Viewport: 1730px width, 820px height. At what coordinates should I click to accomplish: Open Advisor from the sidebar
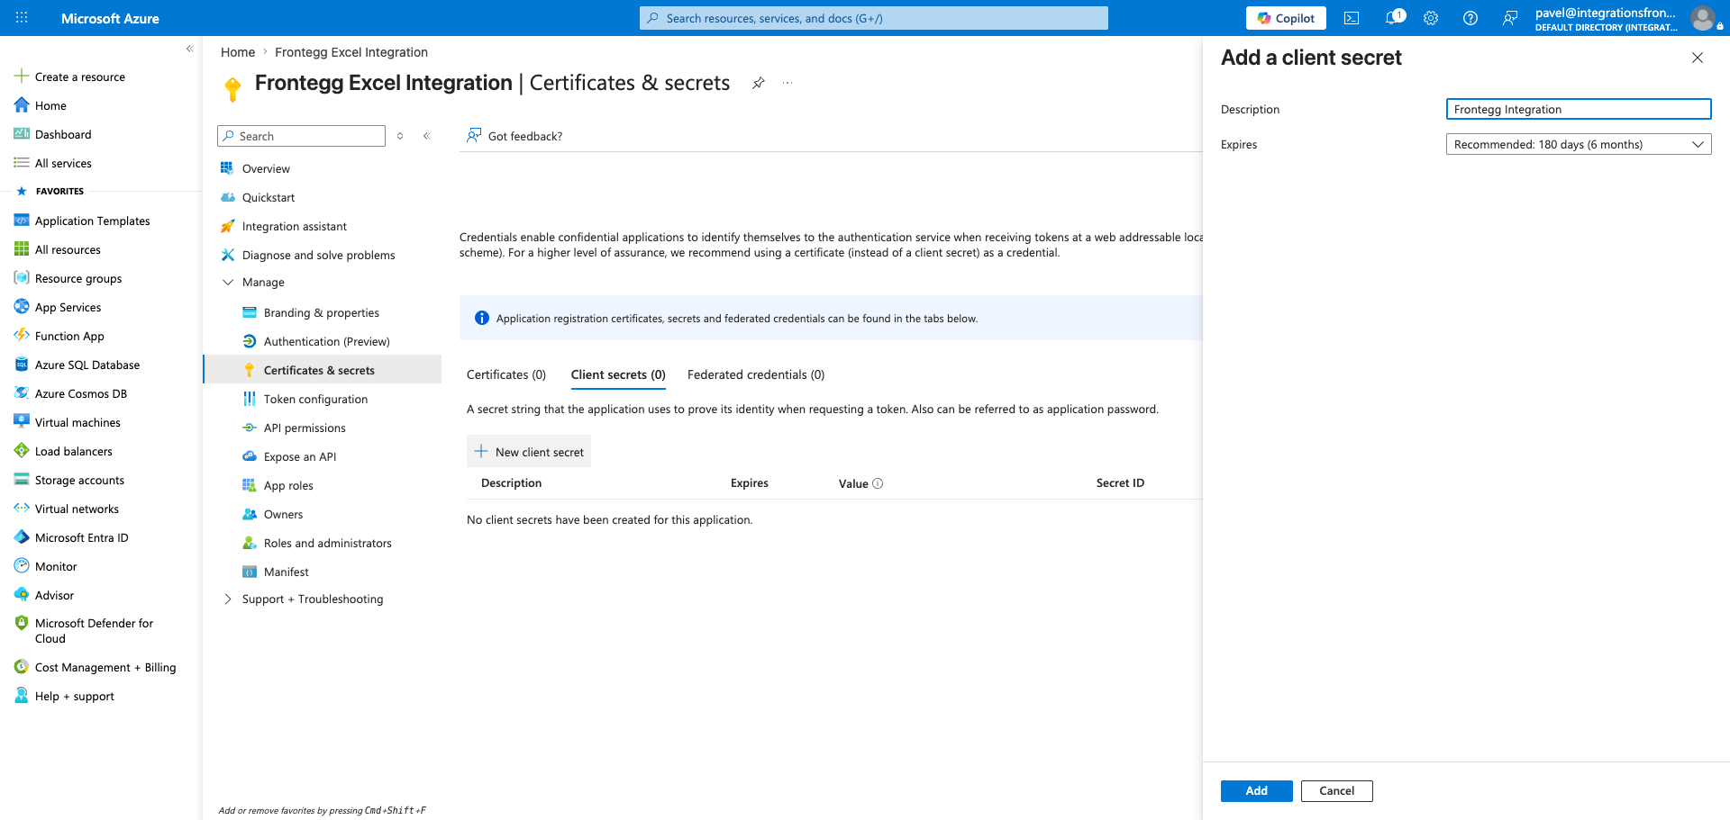54,595
